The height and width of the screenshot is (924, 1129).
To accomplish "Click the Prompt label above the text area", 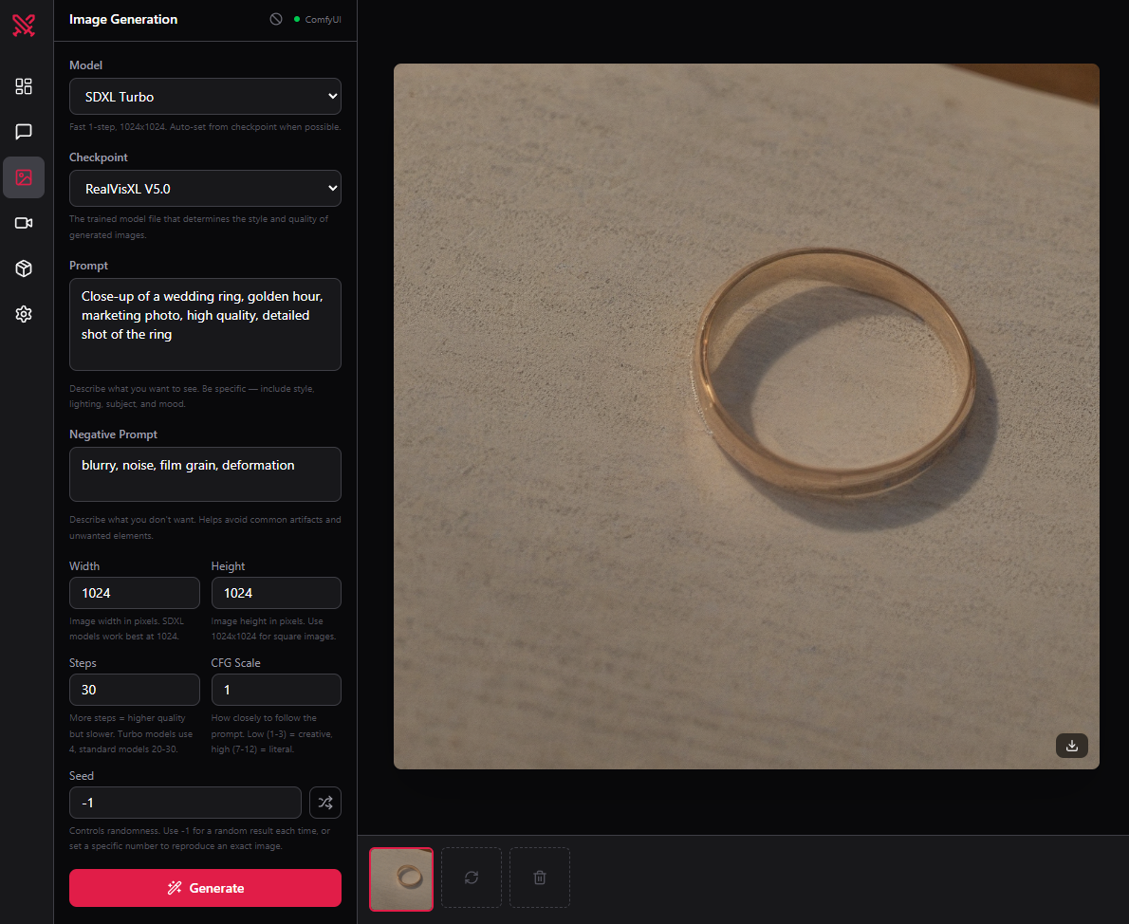I will tap(88, 265).
